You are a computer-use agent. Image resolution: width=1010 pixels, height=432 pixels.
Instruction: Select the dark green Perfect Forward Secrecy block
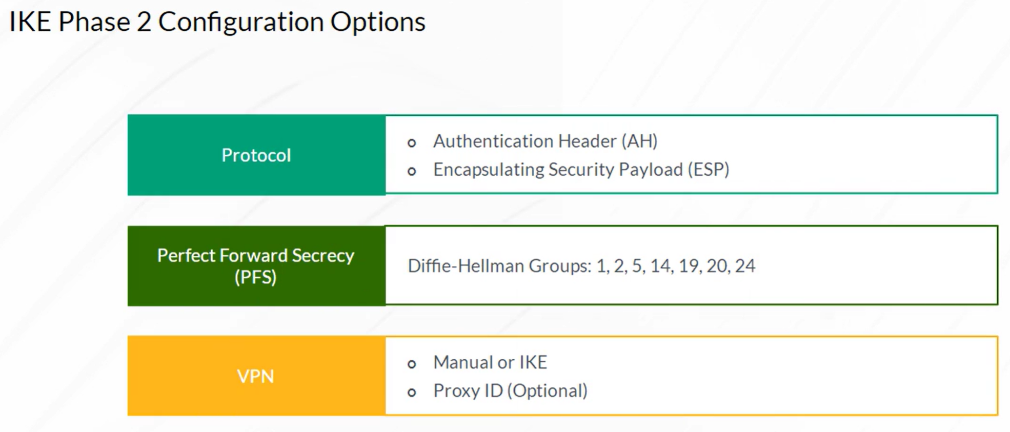point(256,265)
